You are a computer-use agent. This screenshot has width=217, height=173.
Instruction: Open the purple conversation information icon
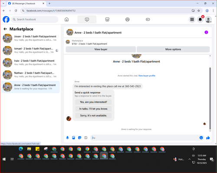tap(206, 32)
